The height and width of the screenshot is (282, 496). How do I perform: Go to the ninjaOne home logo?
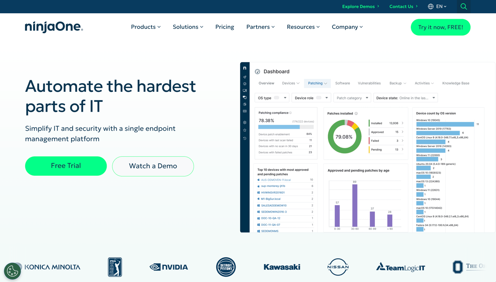coord(54,27)
